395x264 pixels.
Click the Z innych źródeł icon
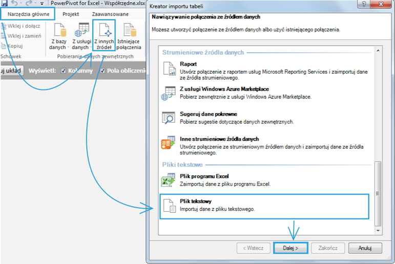coord(103,30)
